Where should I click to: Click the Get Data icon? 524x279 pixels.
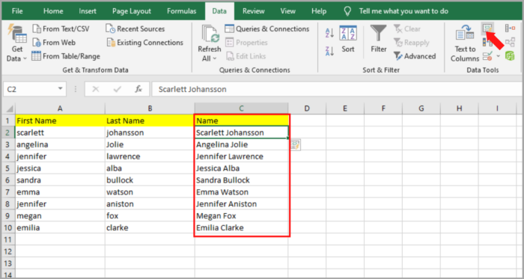click(x=17, y=34)
